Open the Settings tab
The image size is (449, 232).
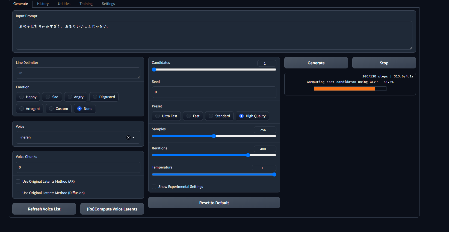tap(108, 4)
